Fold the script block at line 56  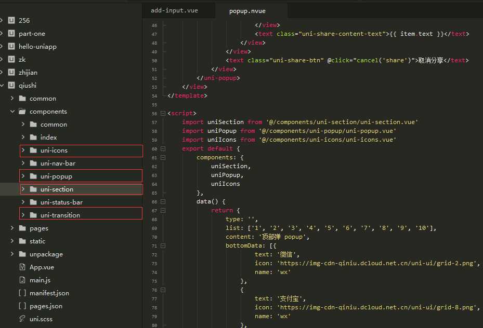[x=163, y=114]
